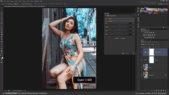Open the Preset dropdown in Properties
169x95 pixels.
pos(121,19)
